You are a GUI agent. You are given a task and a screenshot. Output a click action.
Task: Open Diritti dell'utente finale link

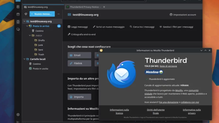[156, 112]
